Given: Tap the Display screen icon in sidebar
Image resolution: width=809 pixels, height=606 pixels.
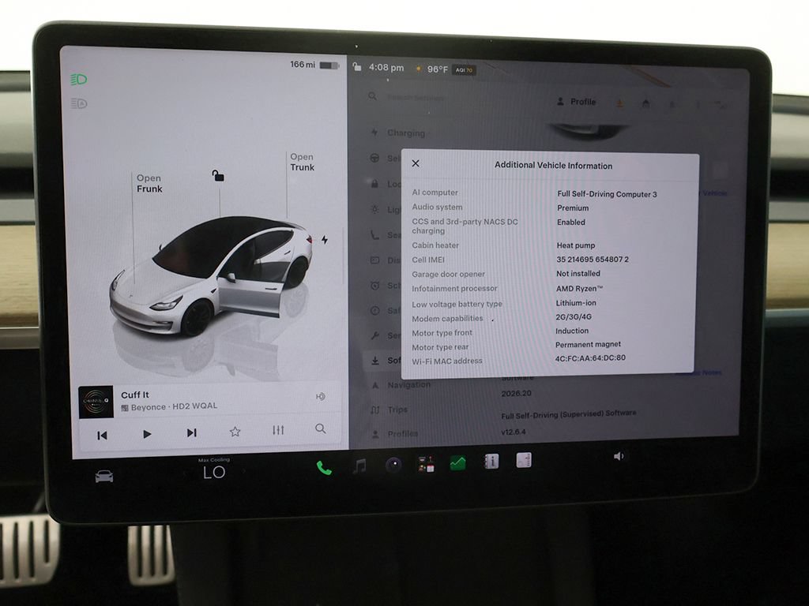Looking at the screenshot, I should 375,260.
